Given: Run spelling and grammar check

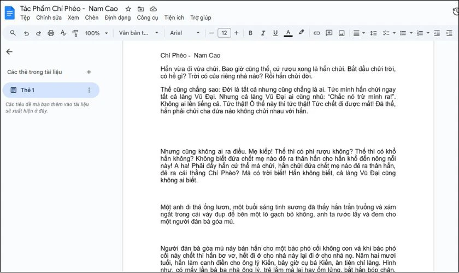Looking at the screenshot, I should 63,33.
